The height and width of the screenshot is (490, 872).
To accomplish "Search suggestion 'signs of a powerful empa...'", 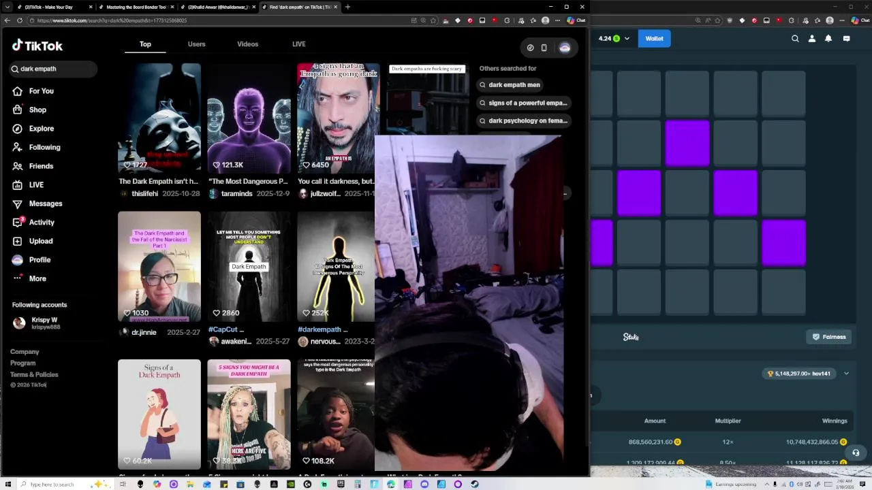I will point(523,103).
